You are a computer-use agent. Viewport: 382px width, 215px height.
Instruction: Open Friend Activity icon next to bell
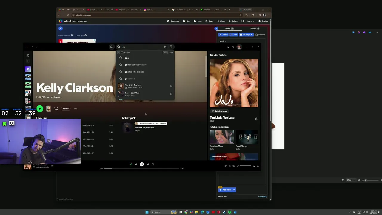pyautogui.click(x=233, y=47)
